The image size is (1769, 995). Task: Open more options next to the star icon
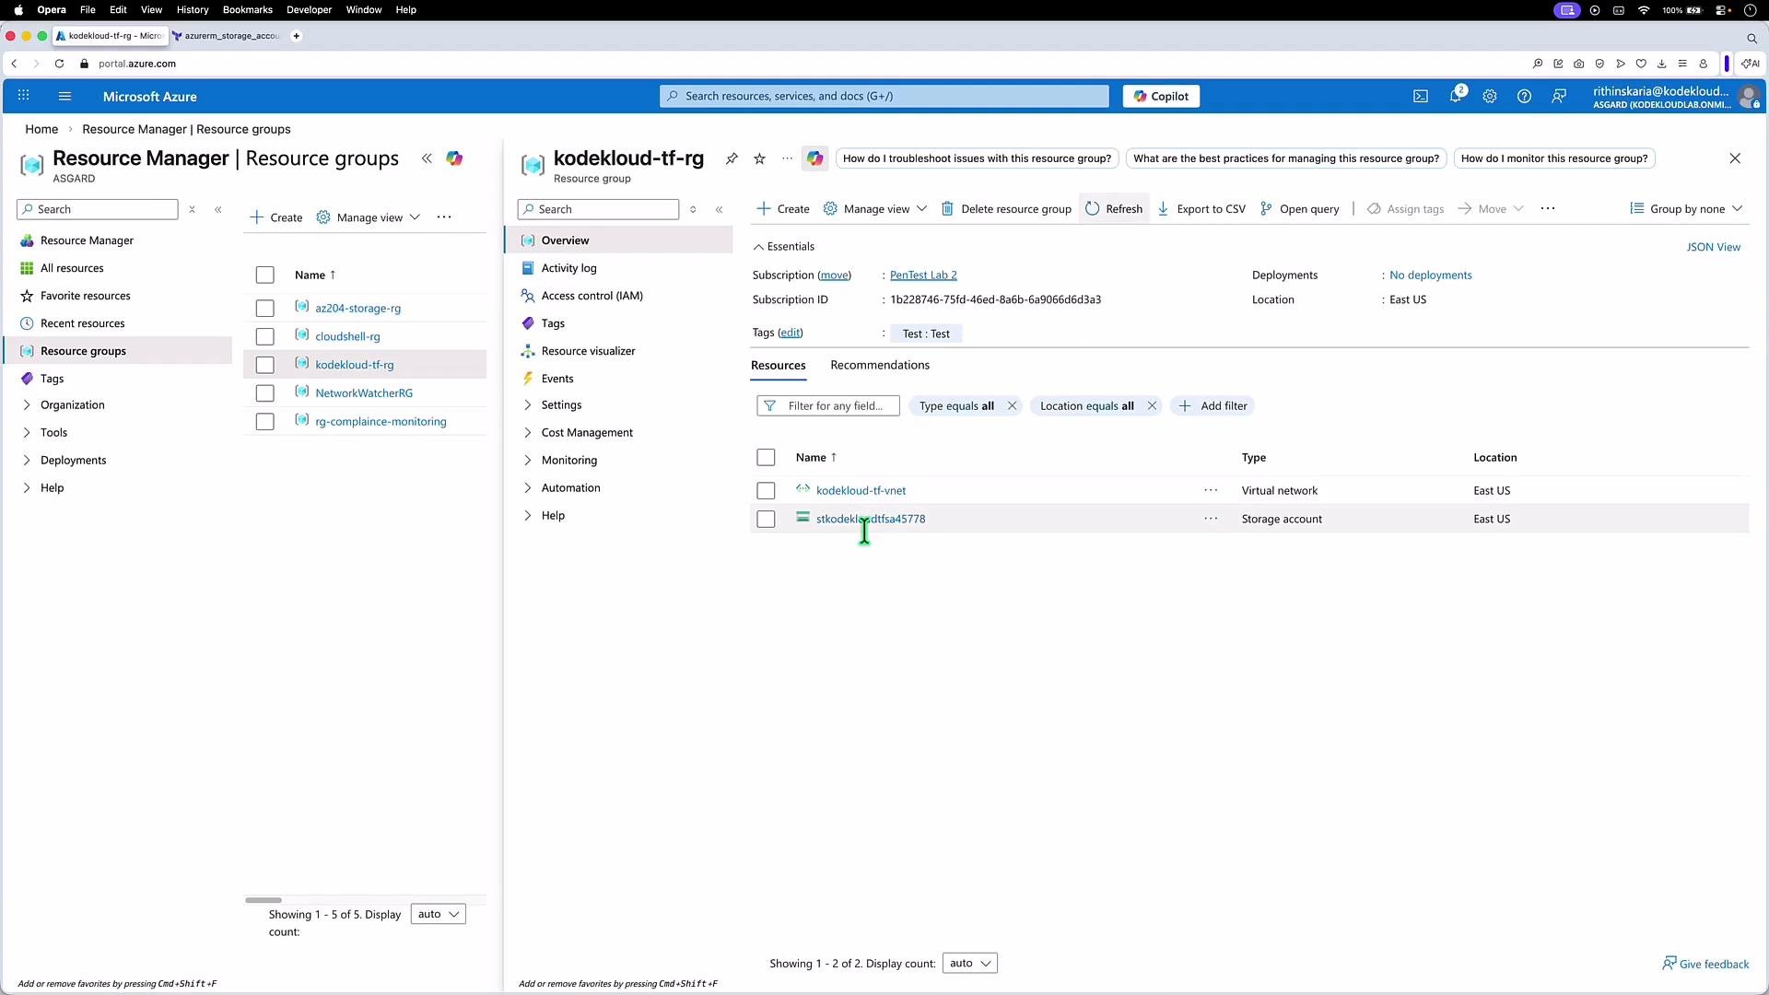787,158
